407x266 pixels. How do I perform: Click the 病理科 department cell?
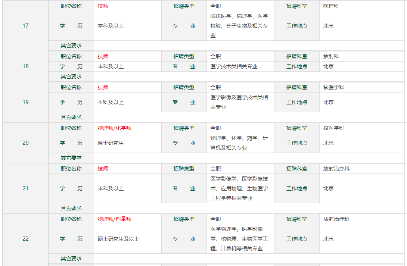click(331, 6)
